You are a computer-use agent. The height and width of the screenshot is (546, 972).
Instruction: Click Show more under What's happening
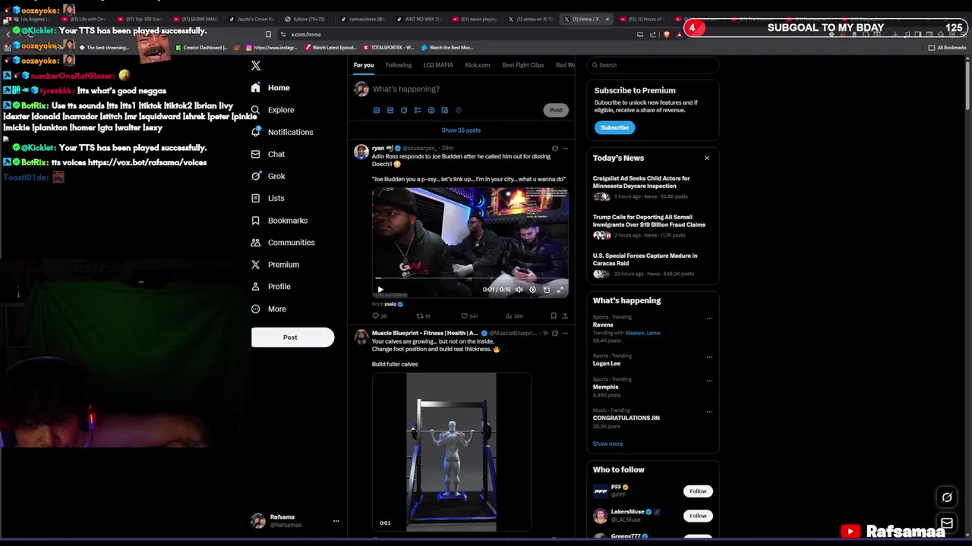tap(607, 444)
